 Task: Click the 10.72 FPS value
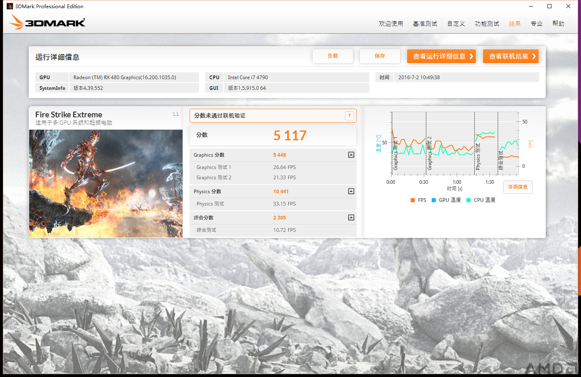click(284, 230)
